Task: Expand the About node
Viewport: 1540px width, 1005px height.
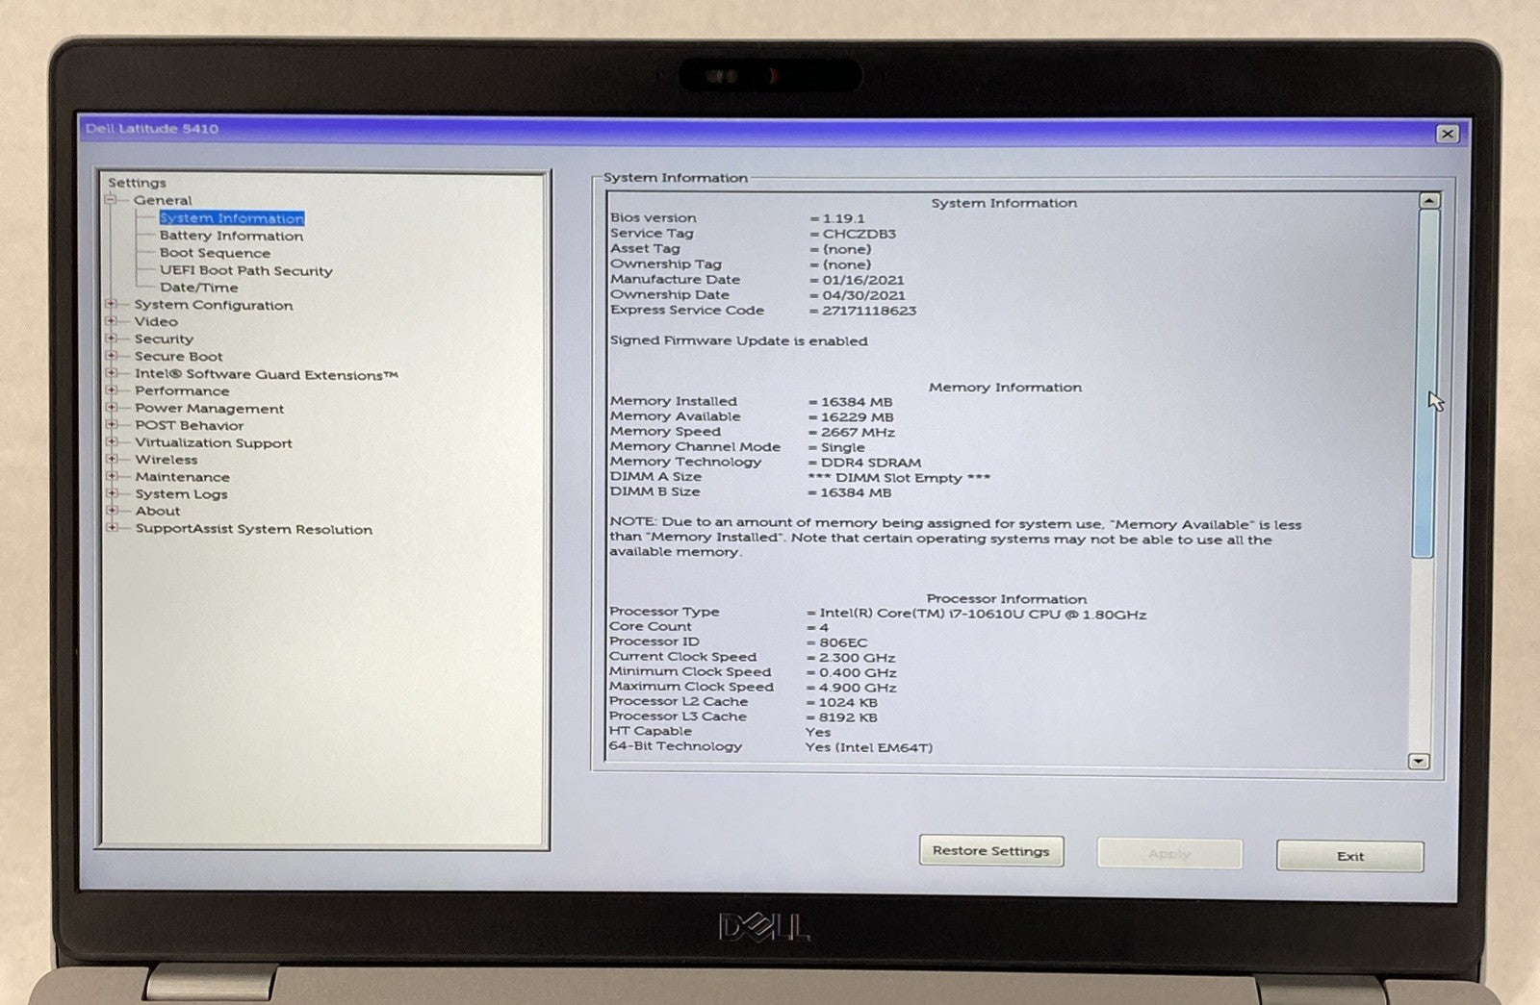Action: 112,511
